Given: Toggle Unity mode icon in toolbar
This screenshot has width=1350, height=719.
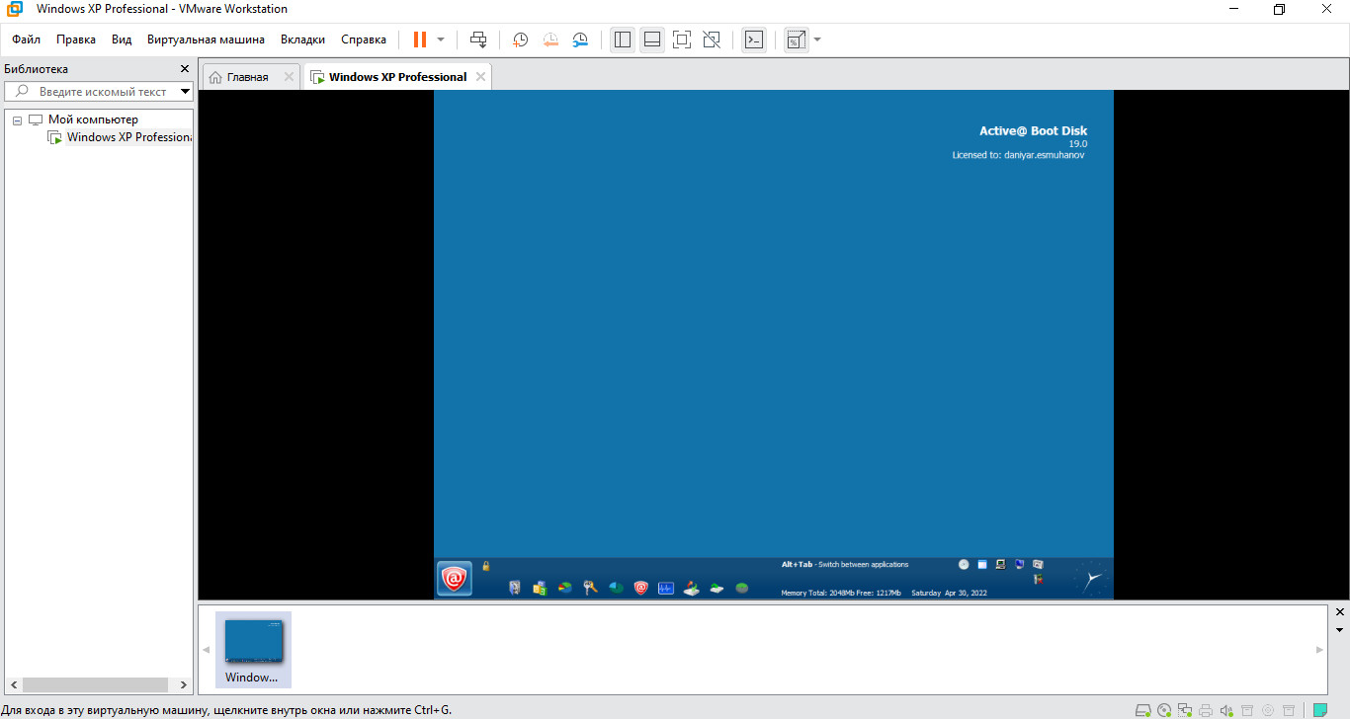Looking at the screenshot, I should pyautogui.click(x=712, y=40).
